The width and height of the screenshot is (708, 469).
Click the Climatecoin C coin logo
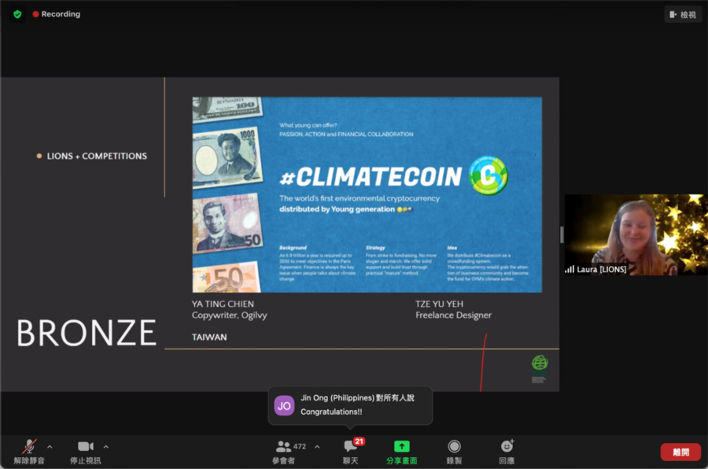pyautogui.click(x=488, y=175)
